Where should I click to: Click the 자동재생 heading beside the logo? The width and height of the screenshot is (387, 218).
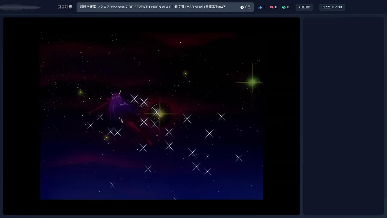tap(65, 7)
